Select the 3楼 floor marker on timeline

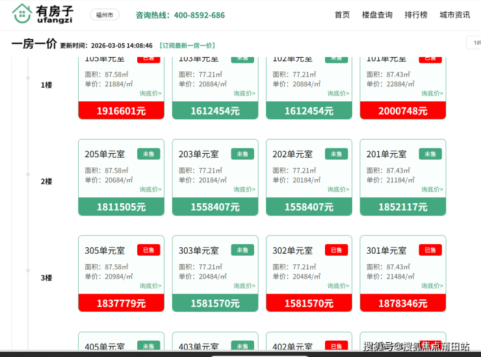[x=46, y=278]
